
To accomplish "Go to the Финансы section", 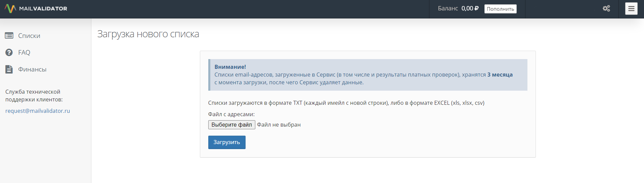I will [x=32, y=69].
